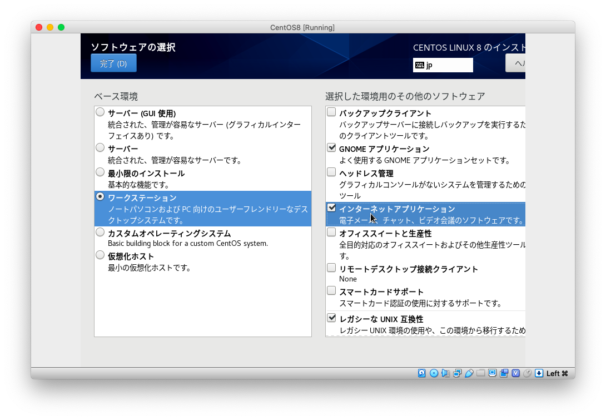Click the virtualization V chip icon

(x=515, y=373)
